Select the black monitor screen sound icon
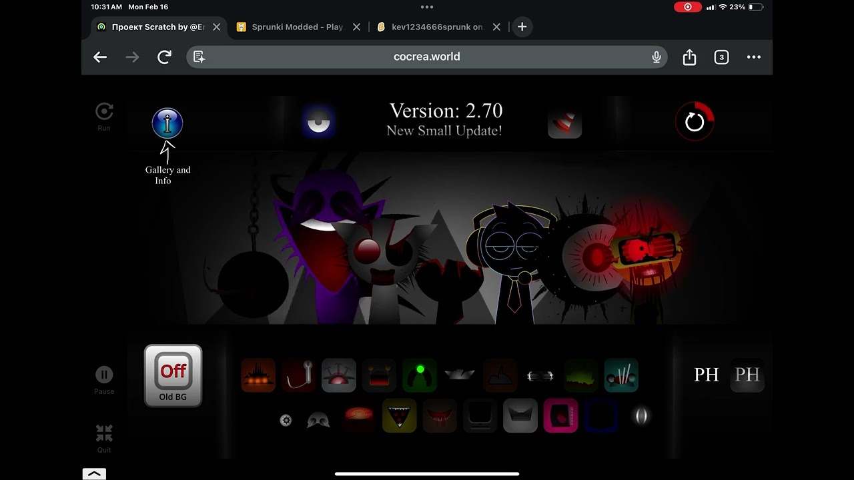 480,416
